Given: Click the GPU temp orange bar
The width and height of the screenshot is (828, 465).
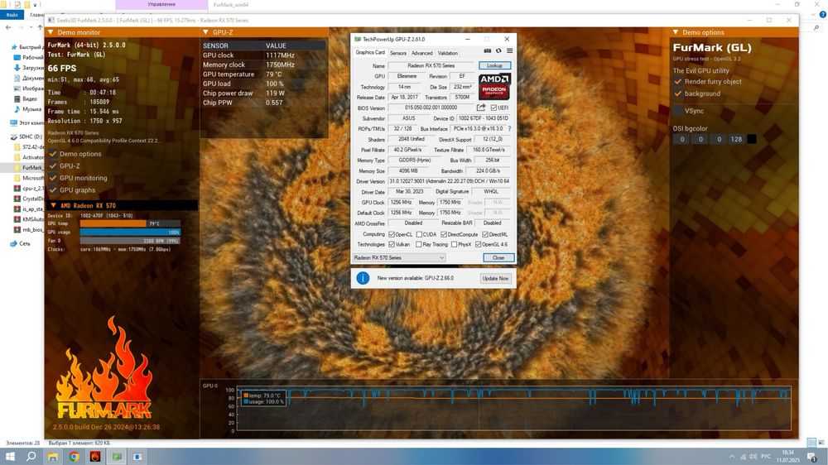Looking at the screenshot, I should click(113, 223).
